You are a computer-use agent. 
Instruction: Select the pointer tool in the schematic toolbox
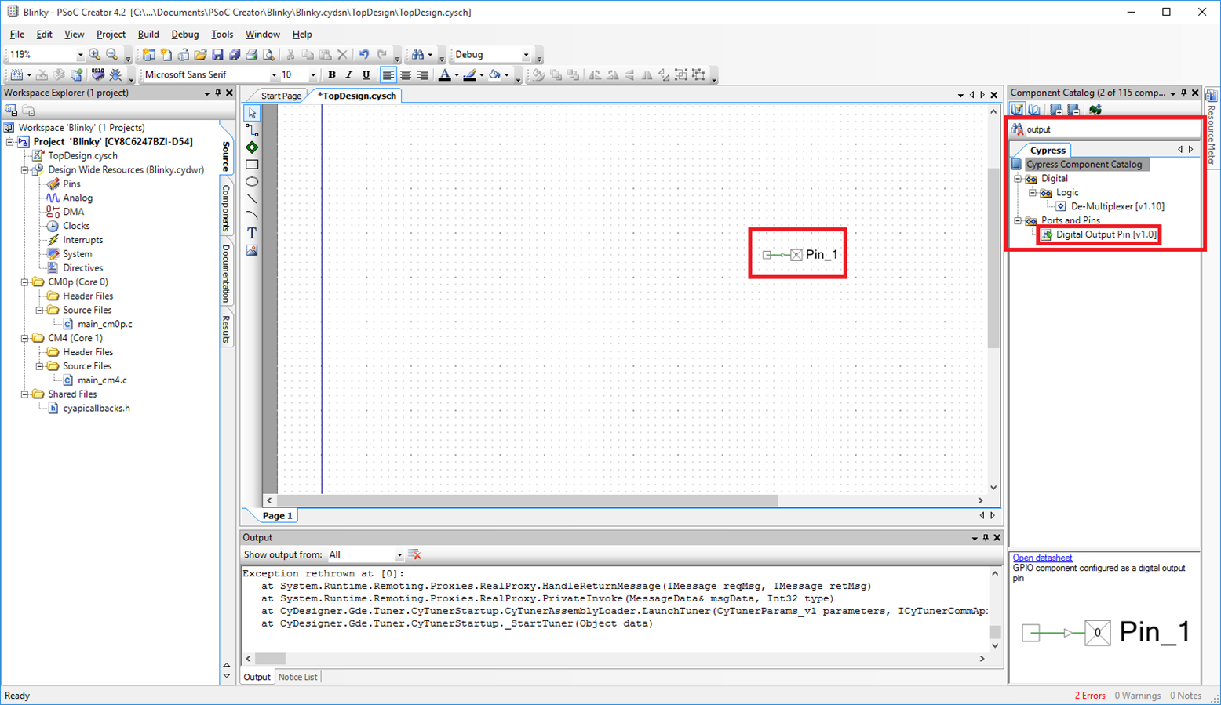[252, 114]
